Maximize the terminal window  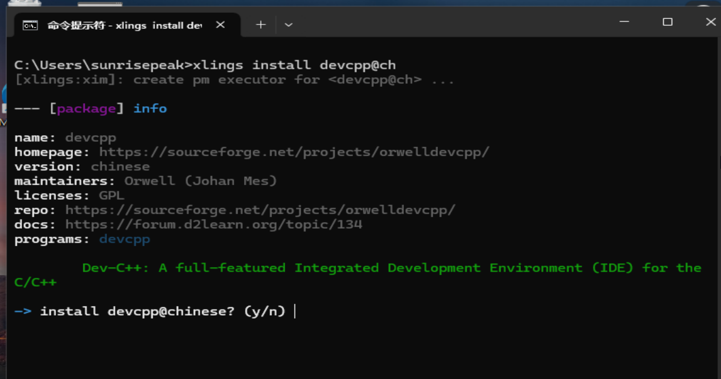[x=667, y=22]
